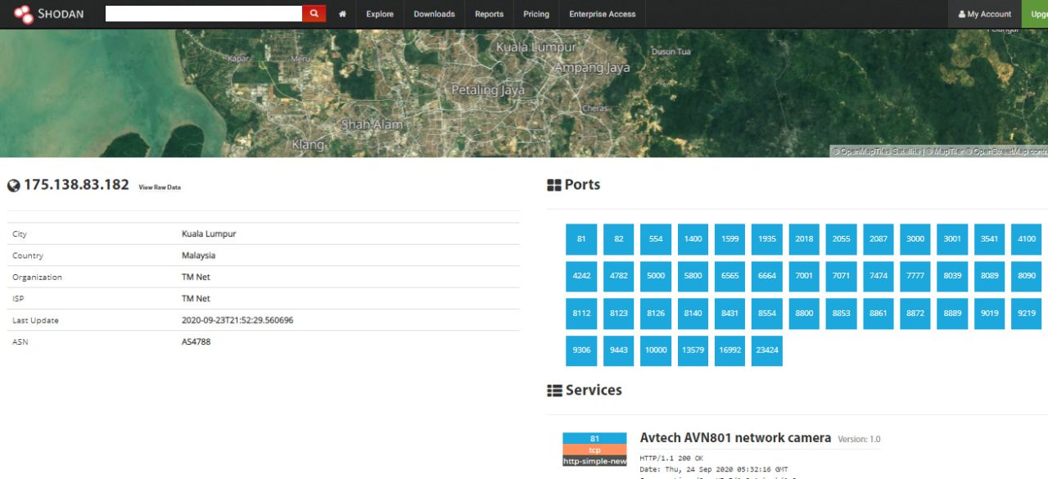1048x479 pixels.
Task: Click View Raw Data link
Action: [160, 188]
